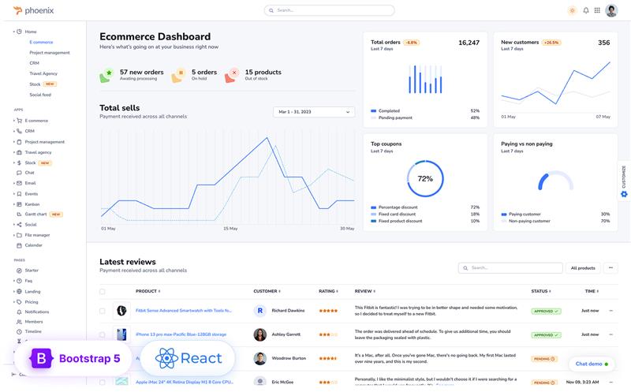Click the File manager folder icon

19,235
